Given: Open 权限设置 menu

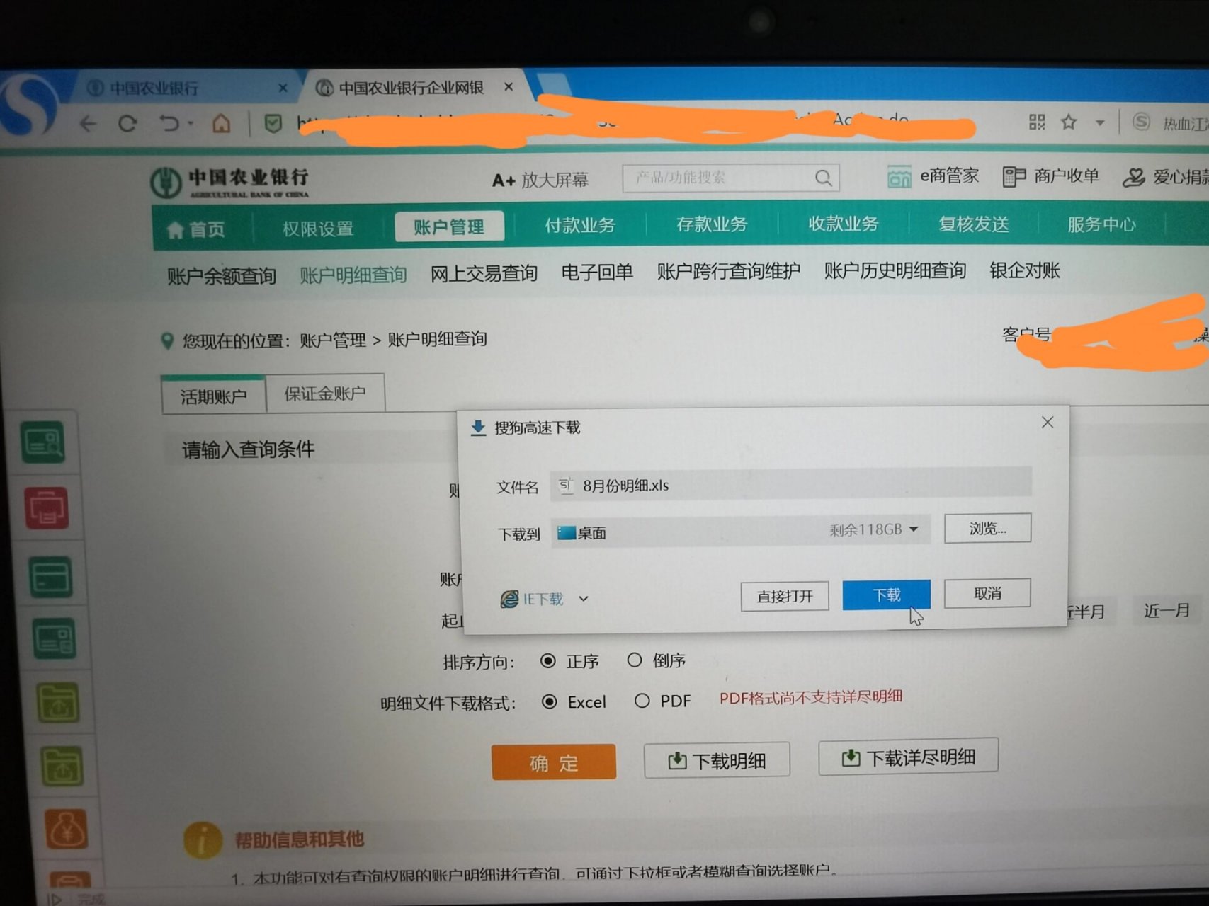Looking at the screenshot, I should (318, 229).
